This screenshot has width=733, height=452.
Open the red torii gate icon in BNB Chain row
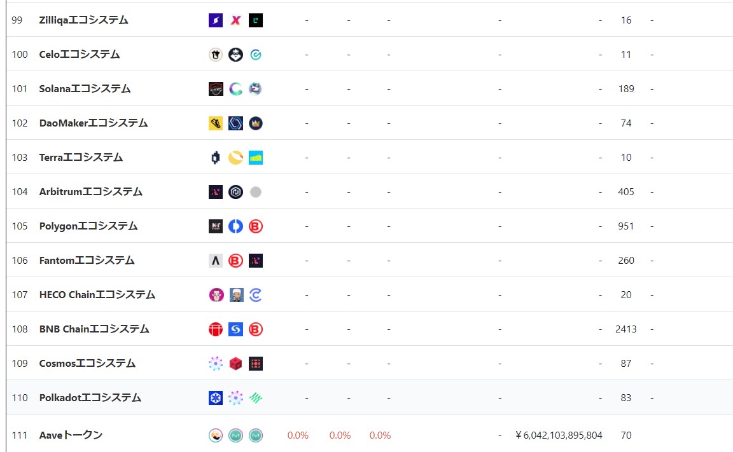click(x=216, y=329)
